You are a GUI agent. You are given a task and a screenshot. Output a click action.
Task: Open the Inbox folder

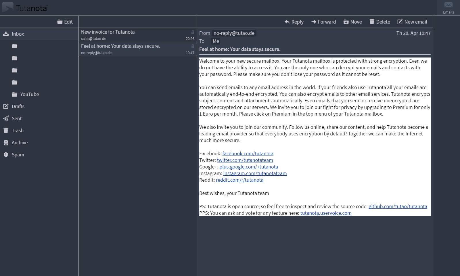tap(39, 34)
